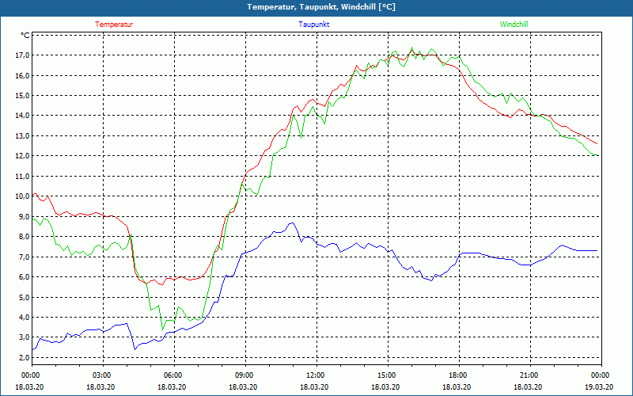Viewport: 633px width, 396px height.
Task: Click the 3,0 y-axis value
Action: point(25,337)
